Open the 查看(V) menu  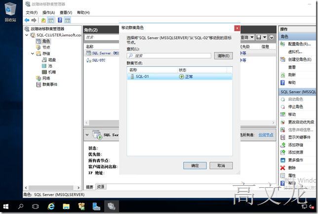66,12
